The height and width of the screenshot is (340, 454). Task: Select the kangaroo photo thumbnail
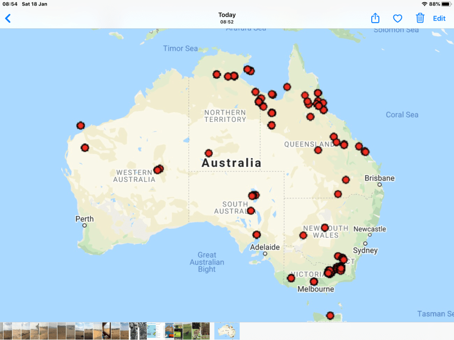pyautogui.click(x=197, y=331)
